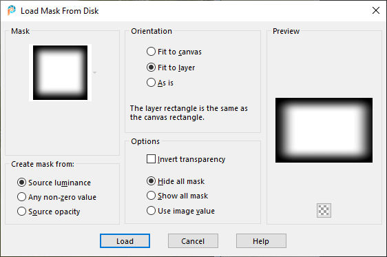The width and height of the screenshot is (387, 257).
Task: Select Hide all mask option
Action: 176,181
